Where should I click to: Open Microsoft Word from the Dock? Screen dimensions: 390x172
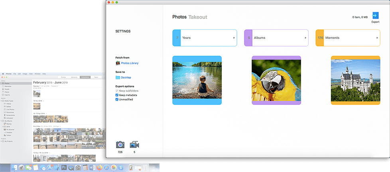coord(92,168)
